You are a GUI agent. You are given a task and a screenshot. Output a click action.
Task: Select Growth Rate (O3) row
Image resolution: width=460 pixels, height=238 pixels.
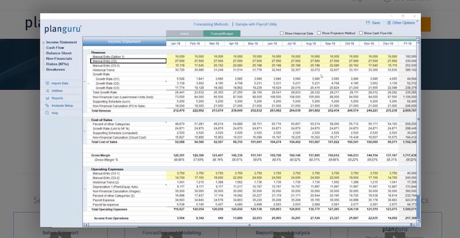(x=108, y=88)
